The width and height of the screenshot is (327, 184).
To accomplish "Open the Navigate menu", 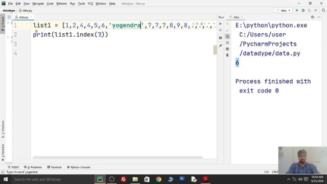I will (38, 4).
